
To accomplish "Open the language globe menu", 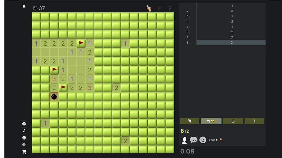I will coord(24,124).
